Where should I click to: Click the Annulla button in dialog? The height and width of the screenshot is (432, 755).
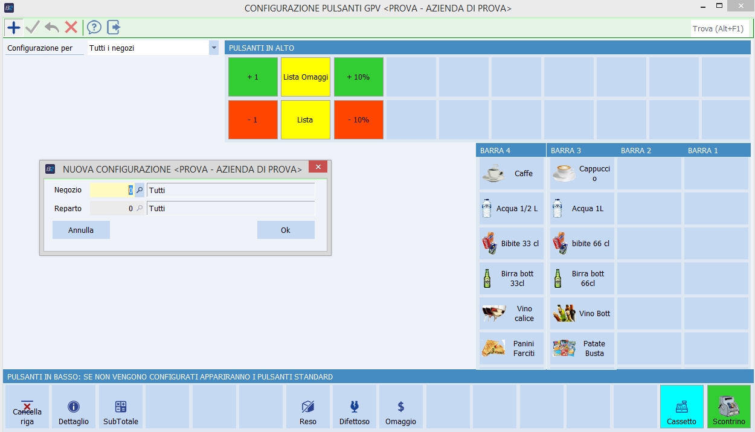pyautogui.click(x=81, y=230)
